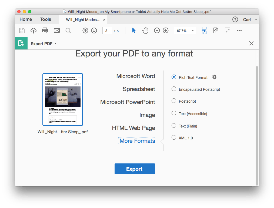Open the Tools tab

coord(45,19)
